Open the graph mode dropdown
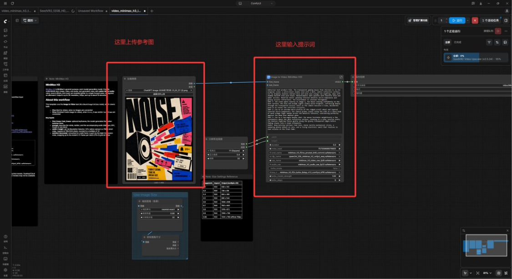Image resolution: width=512 pixels, height=279 pixels. (30, 20)
